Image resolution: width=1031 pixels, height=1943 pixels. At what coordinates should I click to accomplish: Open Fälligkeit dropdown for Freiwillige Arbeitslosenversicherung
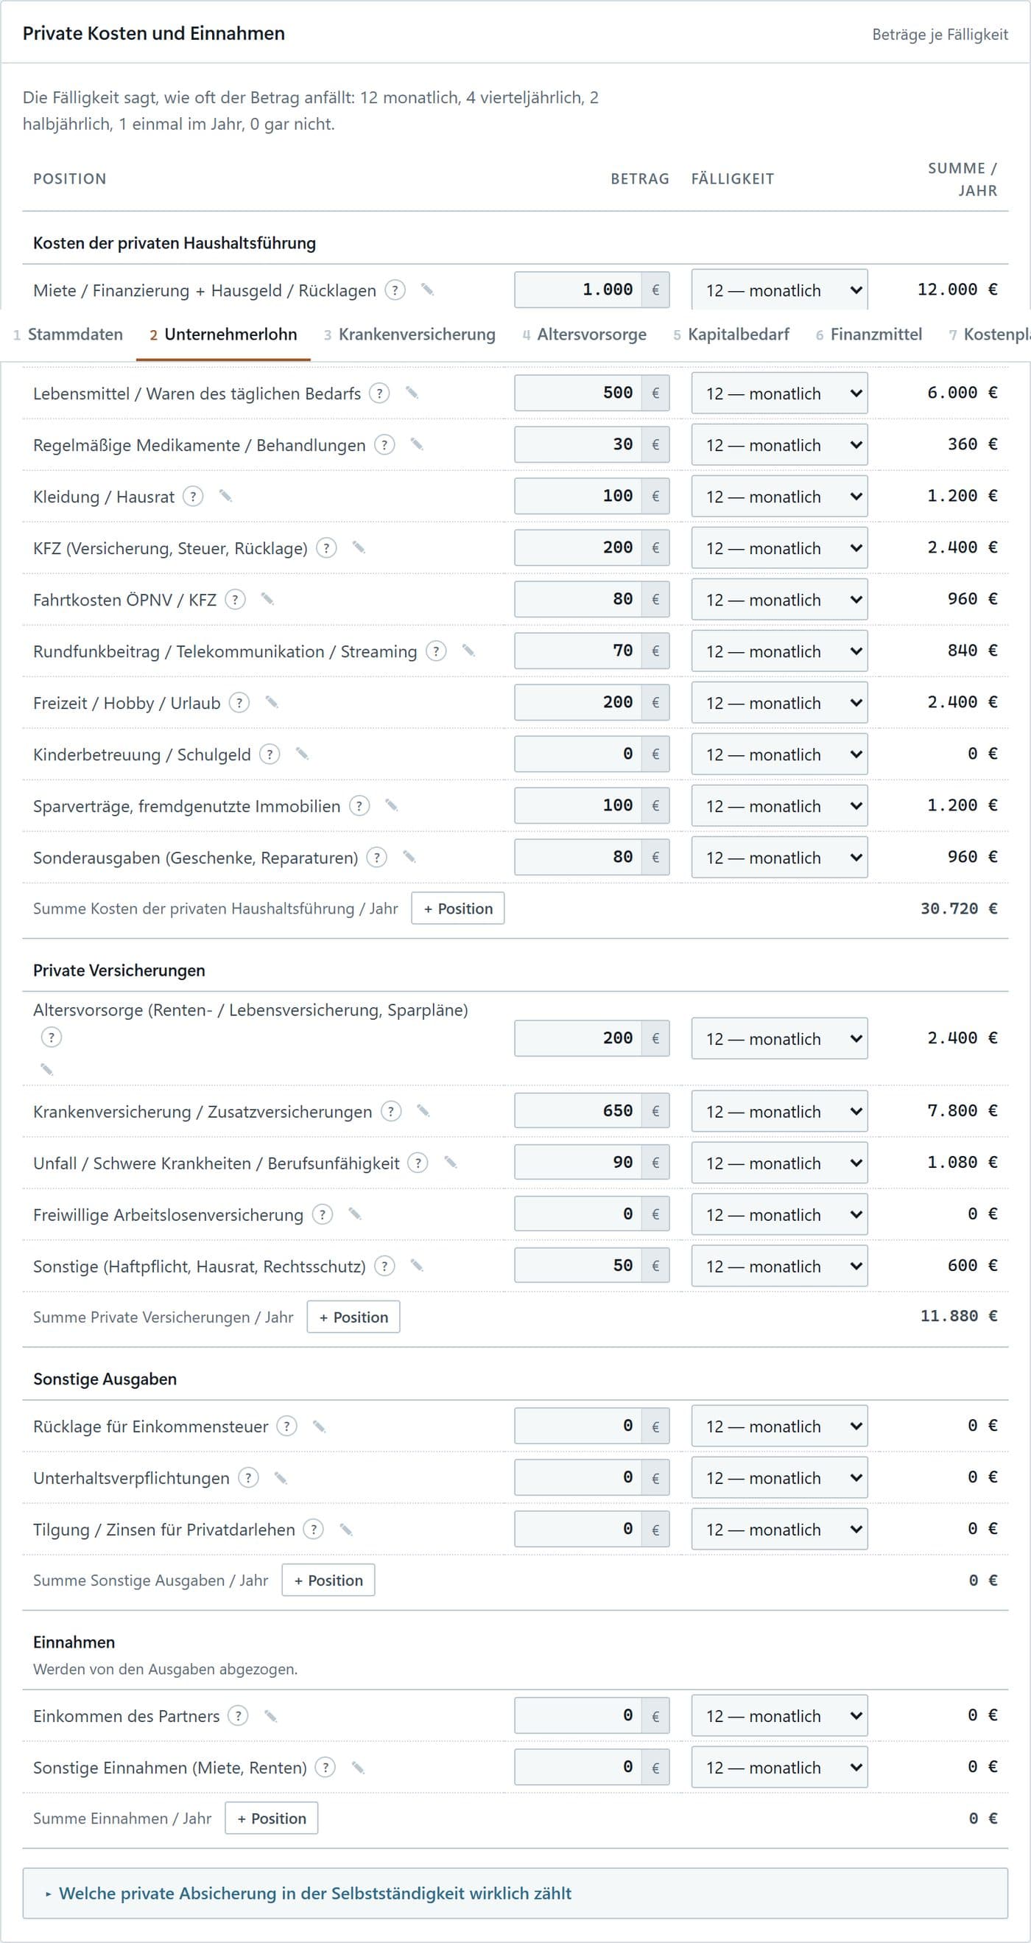[779, 1214]
